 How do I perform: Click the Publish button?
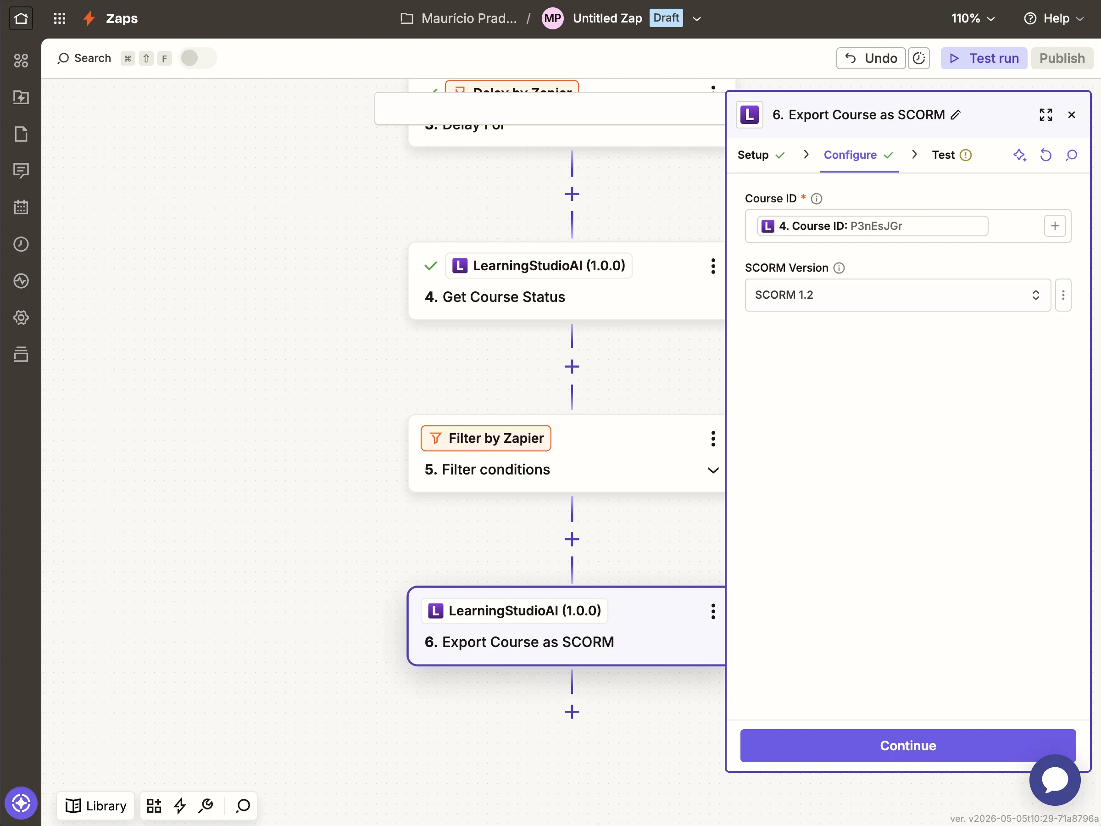1062,58
